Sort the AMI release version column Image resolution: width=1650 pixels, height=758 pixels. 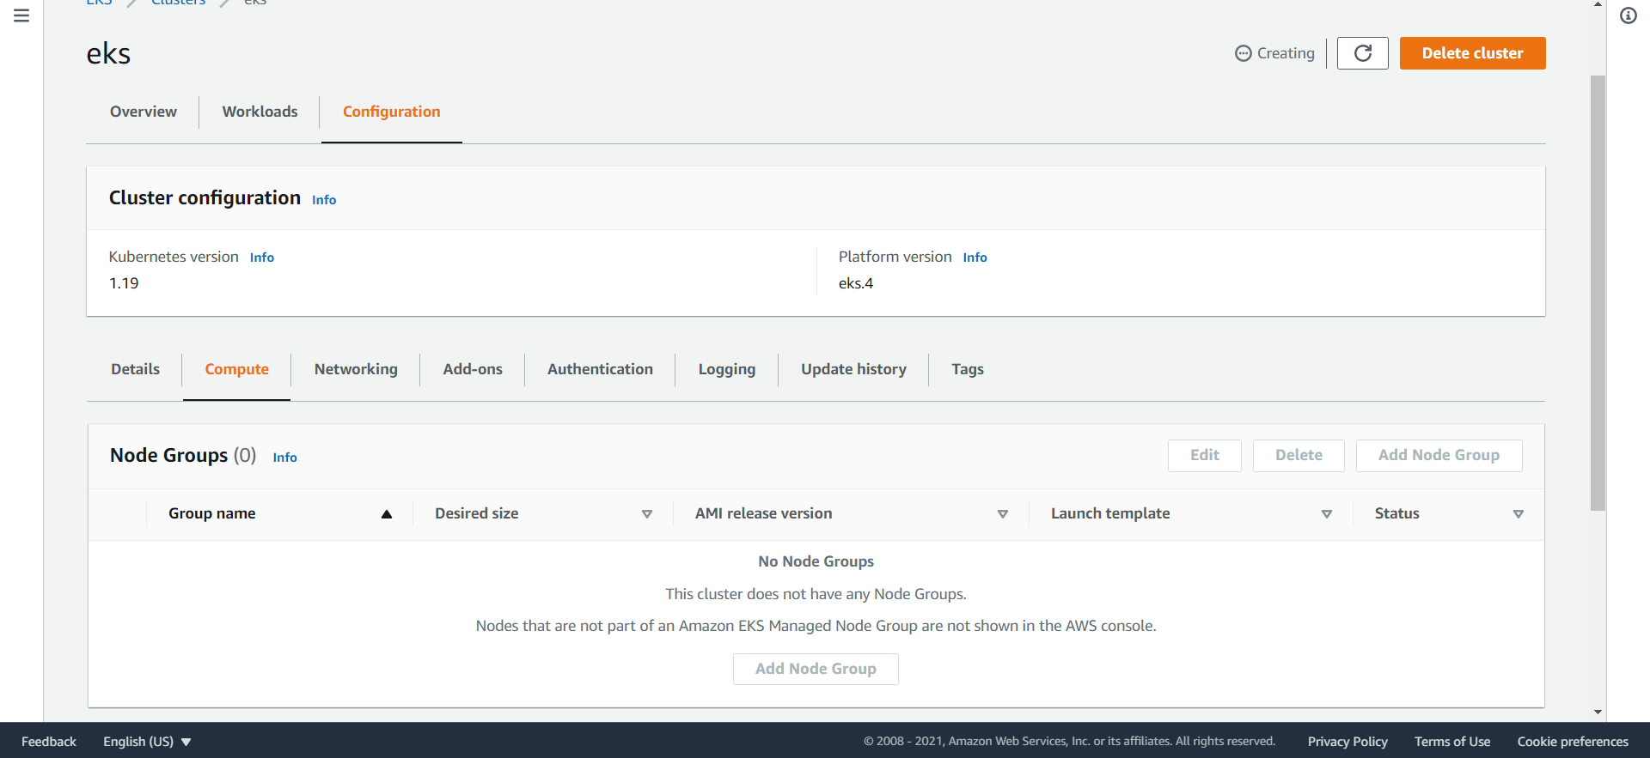click(1003, 514)
